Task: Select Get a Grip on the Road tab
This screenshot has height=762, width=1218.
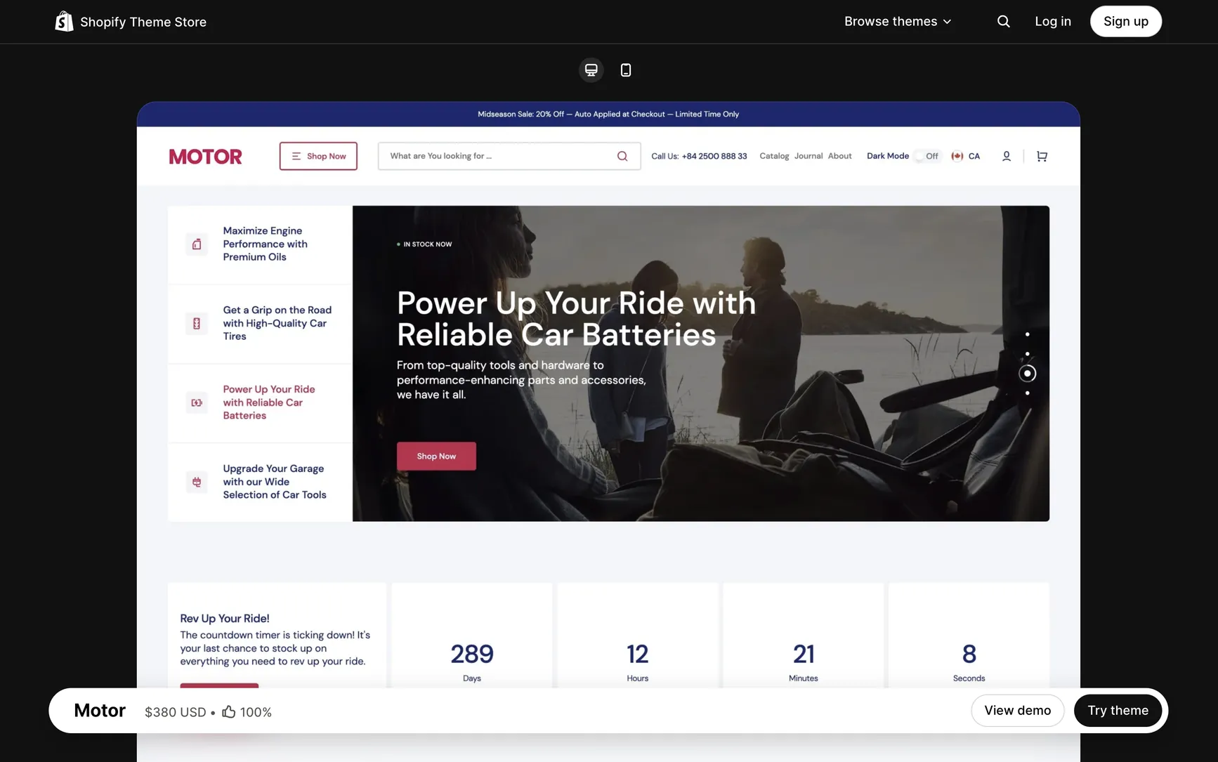Action: pyautogui.click(x=260, y=324)
